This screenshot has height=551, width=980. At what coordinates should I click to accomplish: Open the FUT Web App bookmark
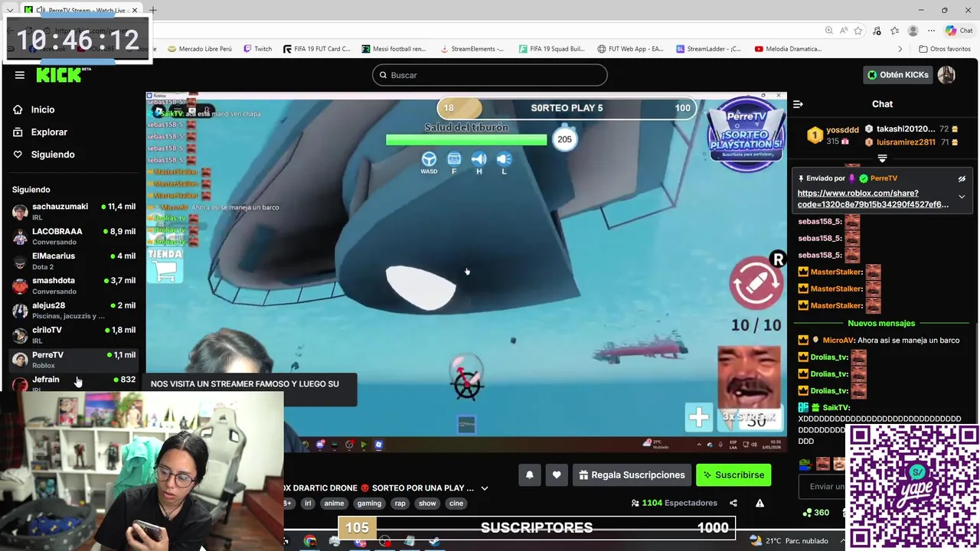(631, 49)
